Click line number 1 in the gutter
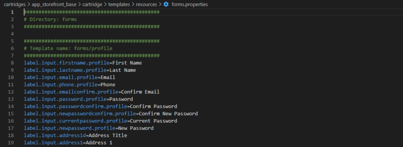403x147 pixels. click(x=12, y=12)
